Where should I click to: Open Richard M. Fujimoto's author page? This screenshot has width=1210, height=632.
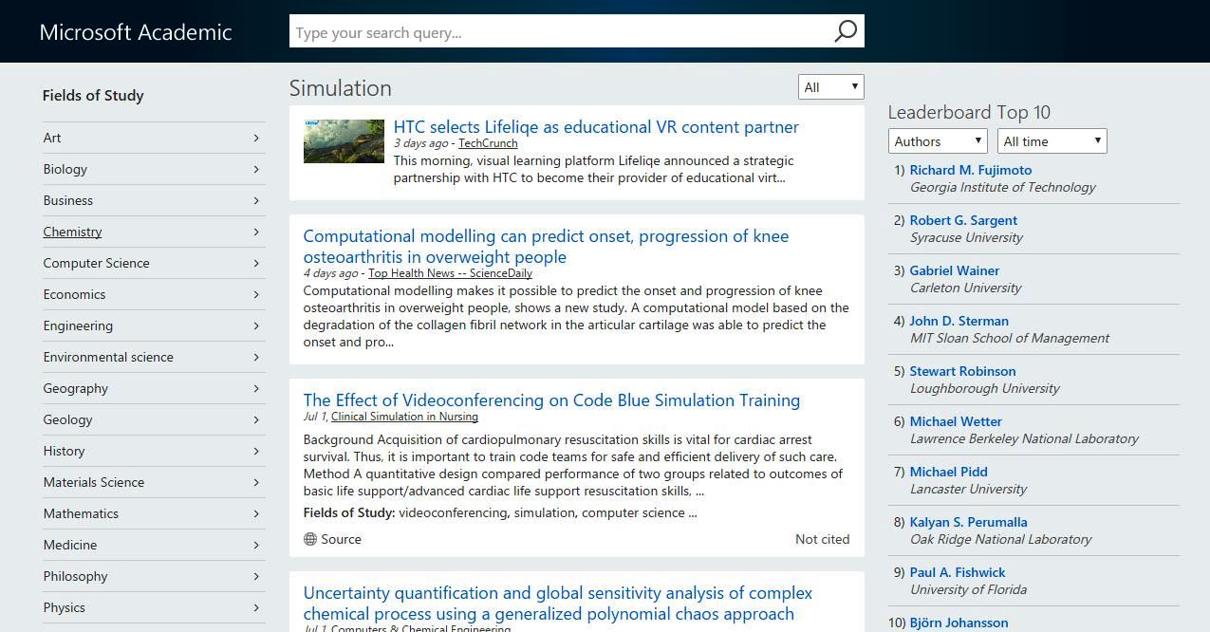(x=970, y=170)
